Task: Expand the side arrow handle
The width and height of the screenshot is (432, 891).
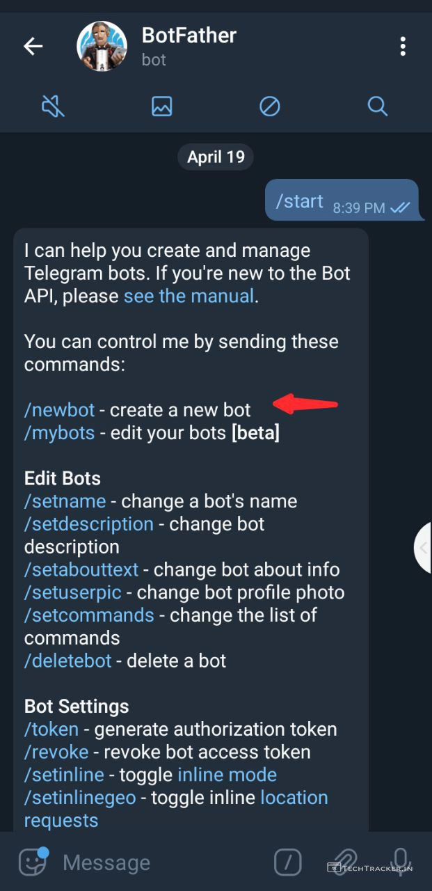Action: pos(422,548)
